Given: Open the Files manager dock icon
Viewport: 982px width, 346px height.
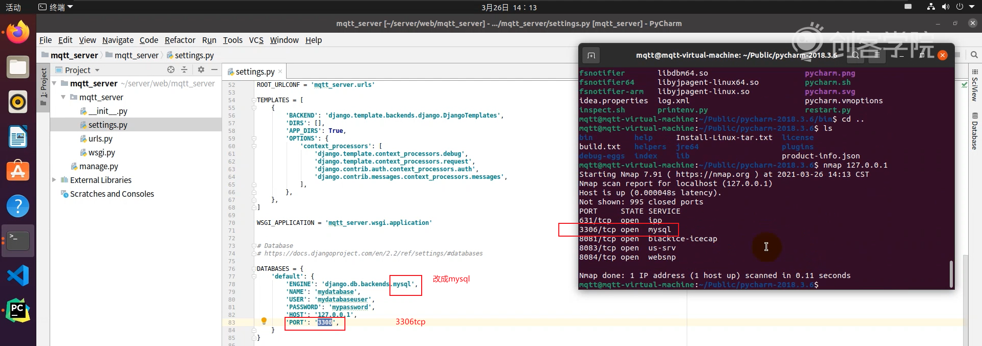Looking at the screenshot, I should pyautogui.click(x=18, y=67).
